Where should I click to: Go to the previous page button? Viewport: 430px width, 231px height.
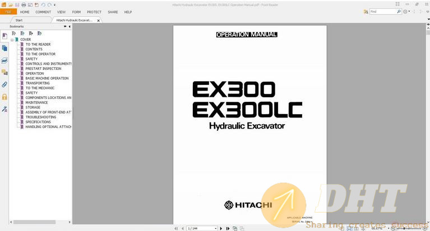[182, 228]
